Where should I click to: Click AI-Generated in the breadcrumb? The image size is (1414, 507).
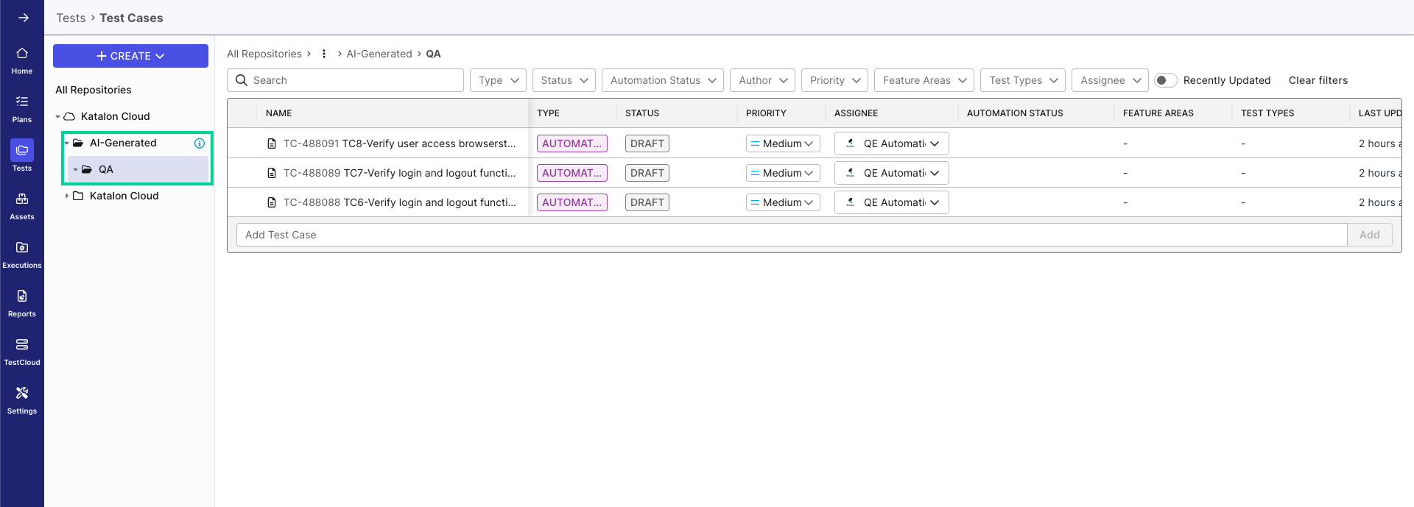pyautogui.click(x=379, y=54)
